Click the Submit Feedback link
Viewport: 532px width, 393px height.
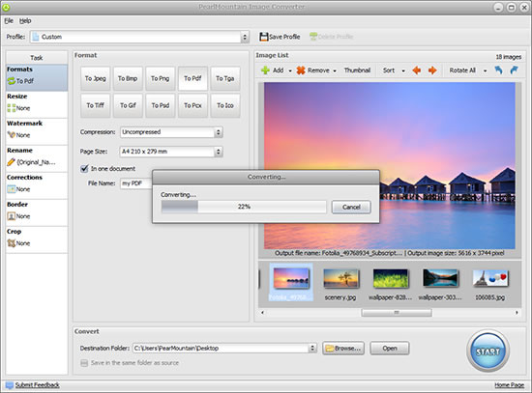(38, 385)
